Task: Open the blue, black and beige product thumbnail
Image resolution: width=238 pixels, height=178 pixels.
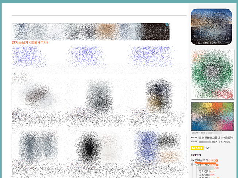Action: [x=158, y=146]
